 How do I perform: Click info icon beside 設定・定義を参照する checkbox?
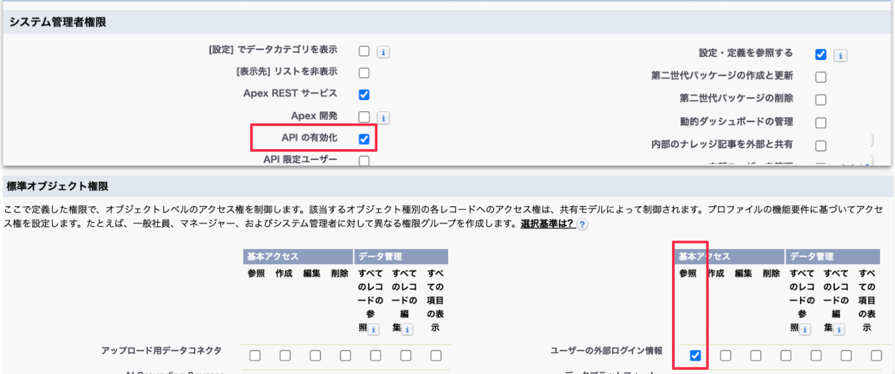(841, 55)
